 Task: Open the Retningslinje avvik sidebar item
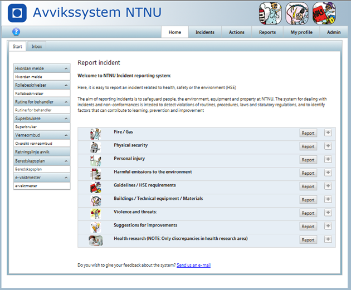(42, 152)
